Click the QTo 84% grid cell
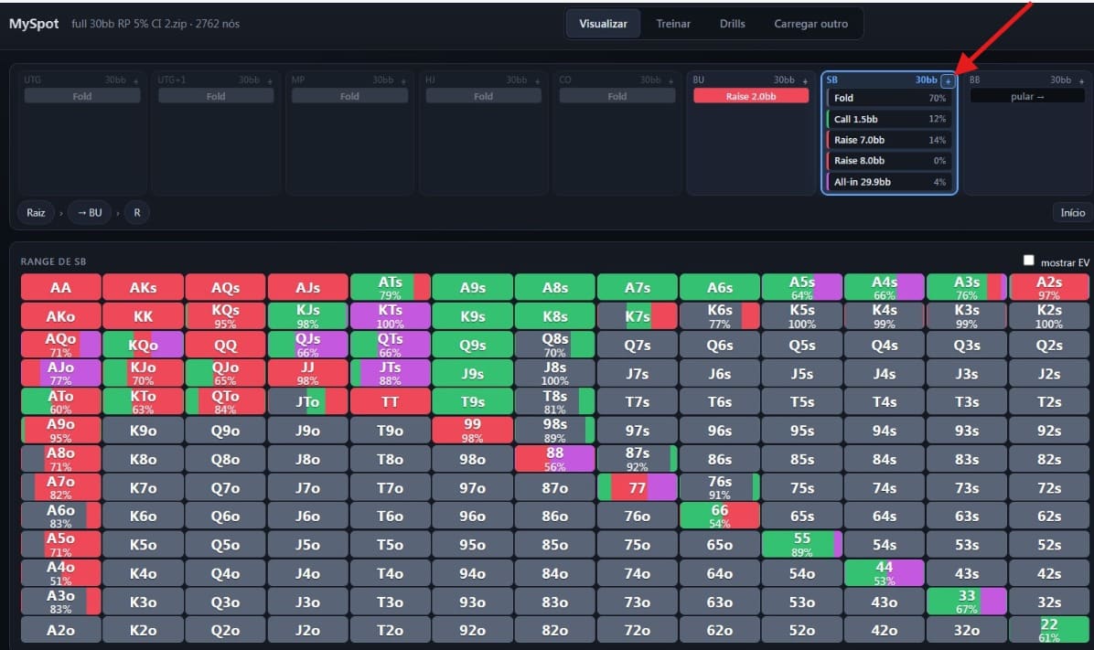This screenshot has width=1094, height=650. 225,401
